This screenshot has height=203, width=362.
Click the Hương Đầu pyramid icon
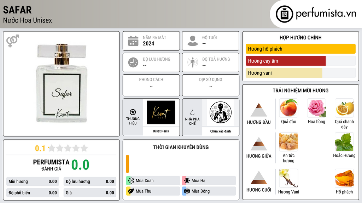coord(259,110)
